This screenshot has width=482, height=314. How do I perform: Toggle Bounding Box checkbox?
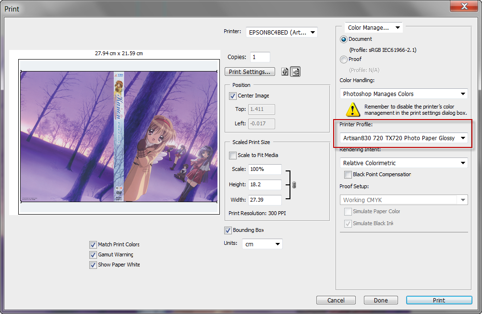[228, 230]
